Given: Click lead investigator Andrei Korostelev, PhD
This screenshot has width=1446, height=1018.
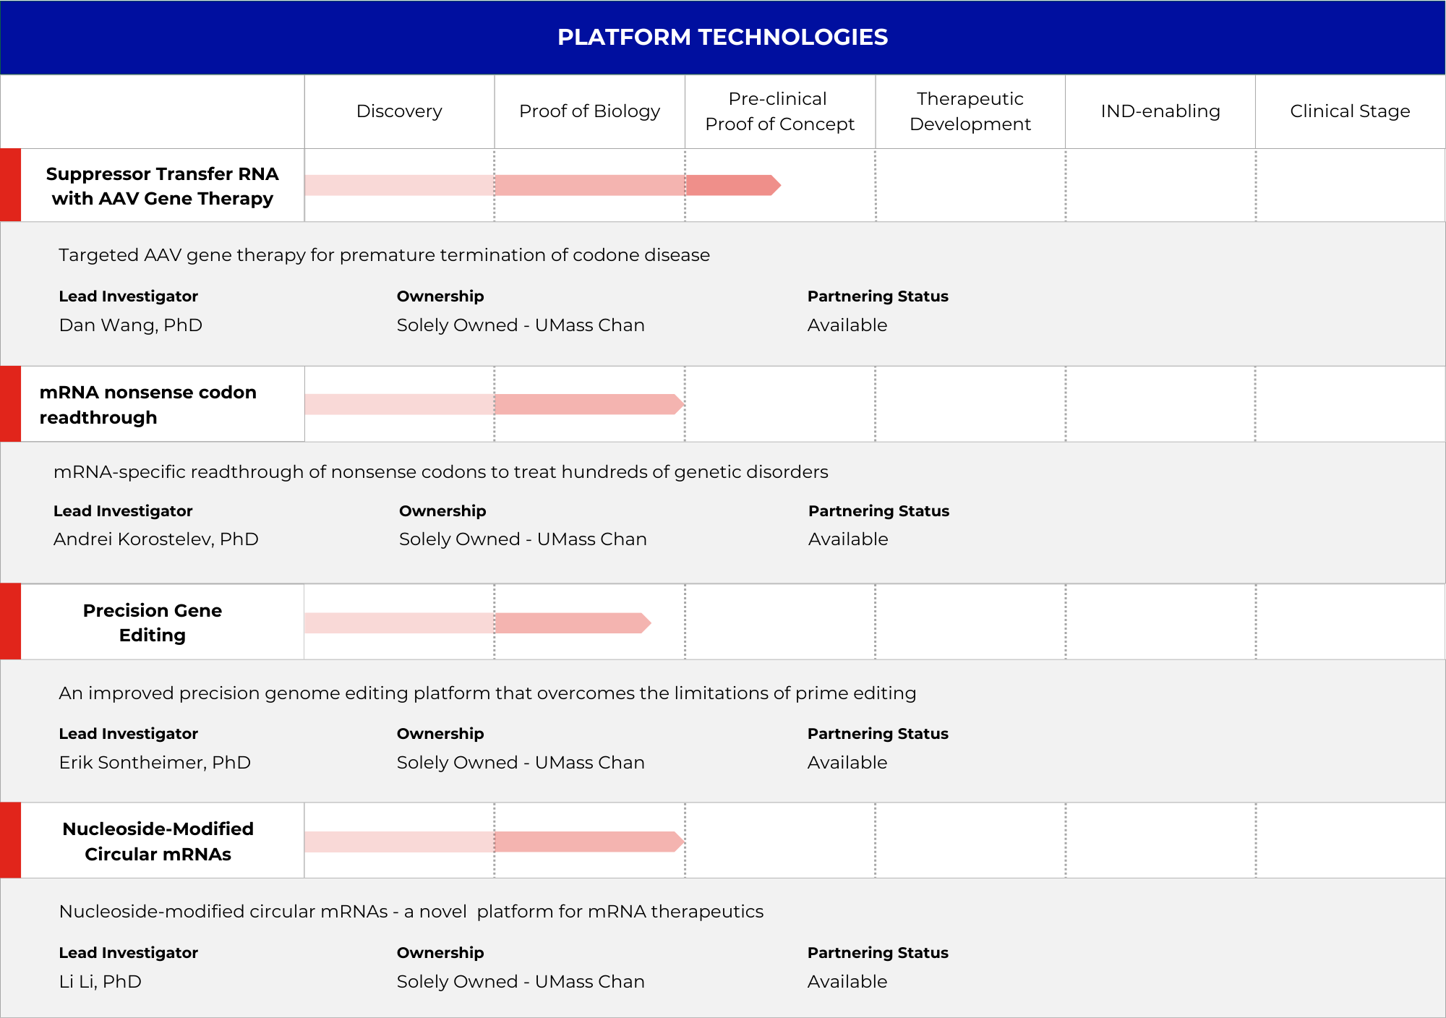Looking at the screenshot, I should [x=155, y=539].
